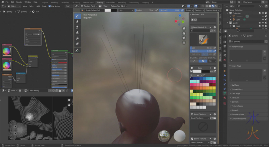The width and height of the screenshot is (269, 147).
Task: Toggle gundry collection exclude checkbox
Action: (x=260, y=23)
